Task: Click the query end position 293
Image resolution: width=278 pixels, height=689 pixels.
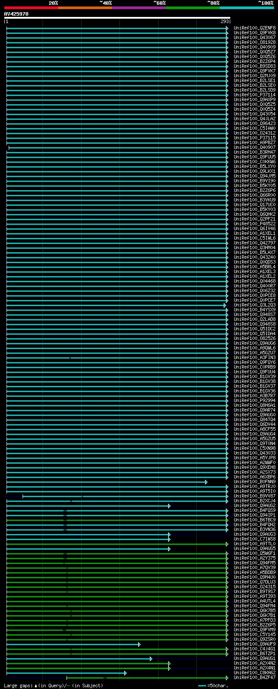Action: (225, 21)
